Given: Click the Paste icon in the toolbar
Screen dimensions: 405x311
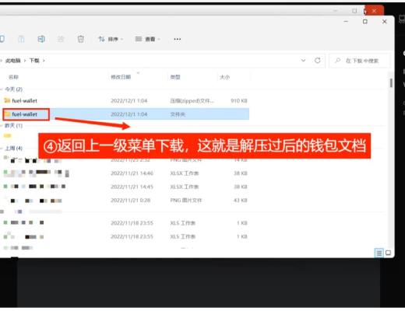Looking at the screenshot, I should tap(21, 39).
